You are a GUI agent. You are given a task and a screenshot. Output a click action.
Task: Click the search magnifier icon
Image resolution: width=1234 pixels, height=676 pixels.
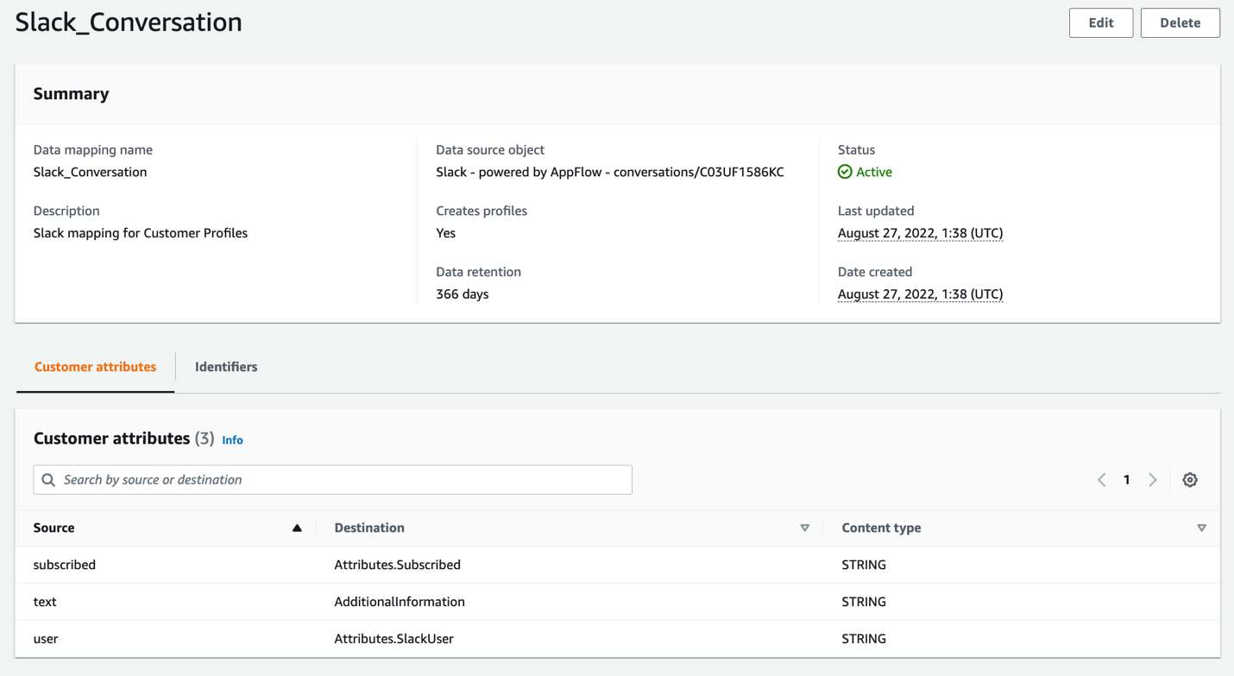click(48, 480)
